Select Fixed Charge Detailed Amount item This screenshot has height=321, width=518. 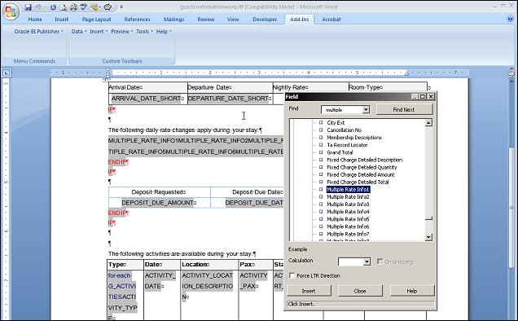pos(361,175)
